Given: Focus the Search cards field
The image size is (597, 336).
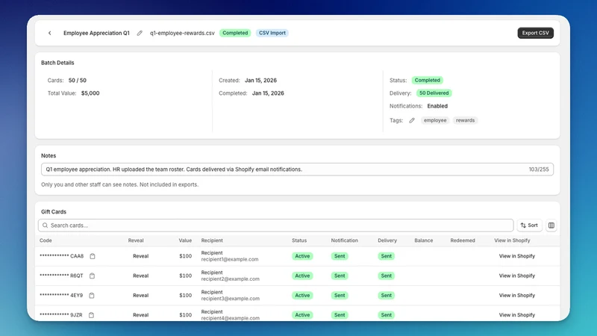Looking at the screenshot, I should click(275, 225).
